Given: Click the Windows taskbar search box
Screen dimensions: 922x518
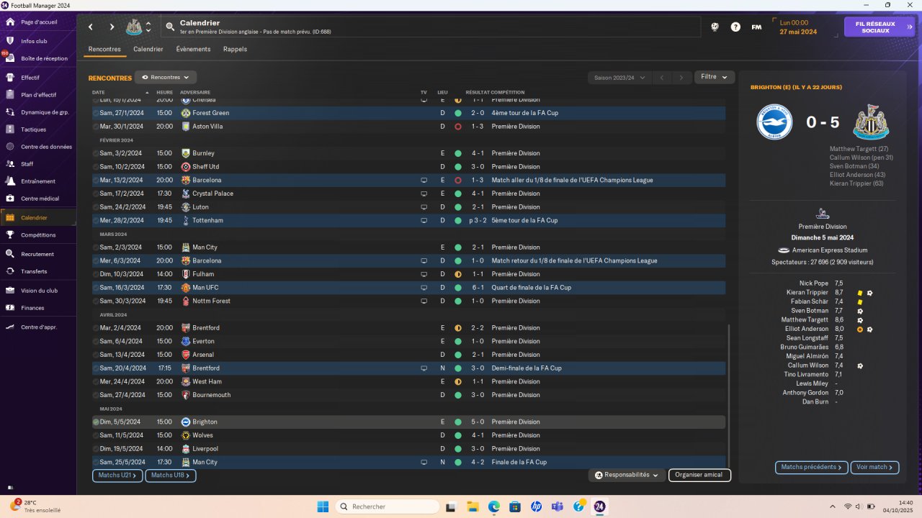Looking at the screenshot, I should pyautogui.click(x=388, y=506).
